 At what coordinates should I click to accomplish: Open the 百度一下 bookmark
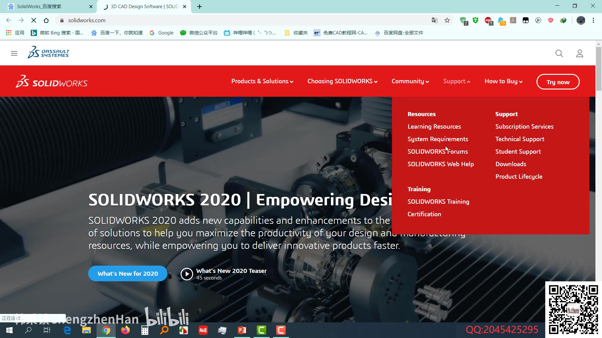[x=117, y=33]
